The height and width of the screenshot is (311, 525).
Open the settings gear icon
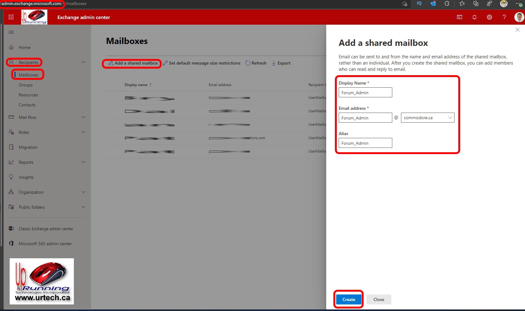pyautogui.click(x=489, y=17)
